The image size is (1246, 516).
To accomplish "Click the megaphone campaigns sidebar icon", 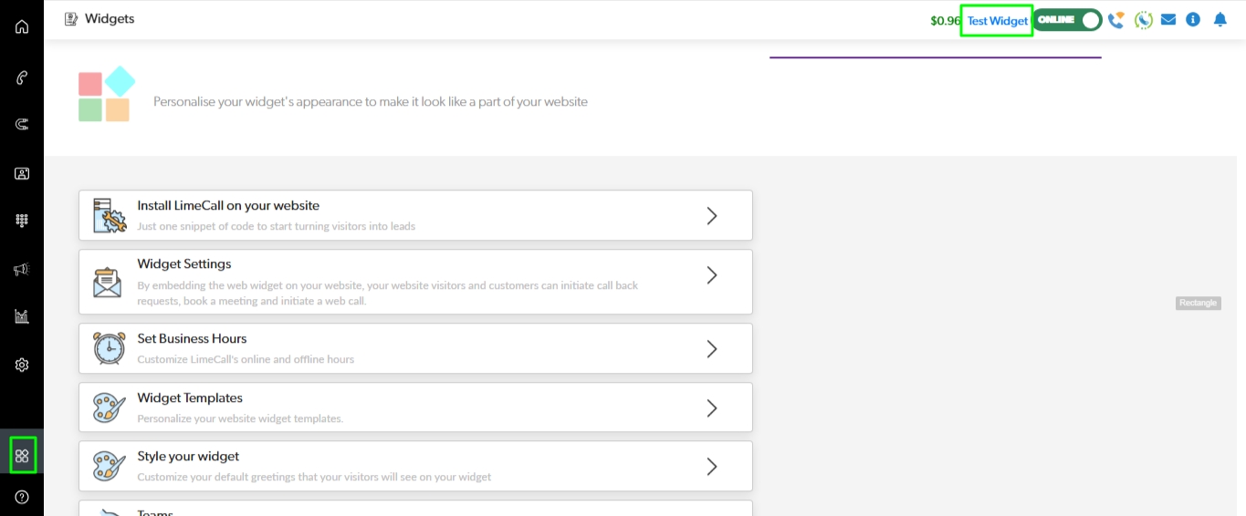I will [22, 269].
